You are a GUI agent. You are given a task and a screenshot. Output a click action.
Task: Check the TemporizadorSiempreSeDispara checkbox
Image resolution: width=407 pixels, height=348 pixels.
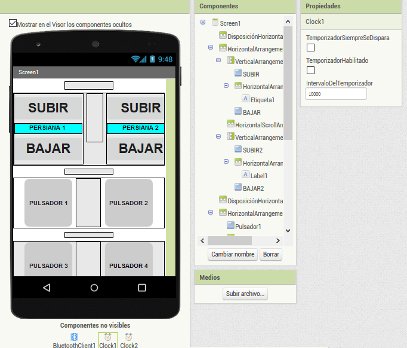click(310, 48)
